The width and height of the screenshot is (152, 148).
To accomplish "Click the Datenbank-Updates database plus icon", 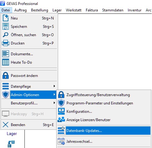I will coord(61,130).
